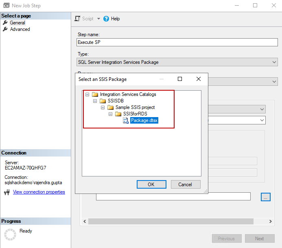This screenshot has width=282, height=248.
Task: Collapse the SSISforRDS tree node
Action: tap(110, 114)
